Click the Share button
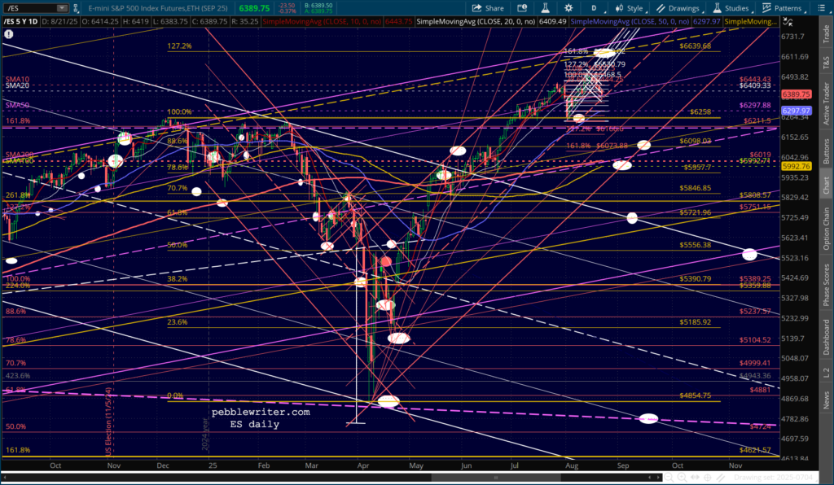The image size is (834, 485). (488, 8)
